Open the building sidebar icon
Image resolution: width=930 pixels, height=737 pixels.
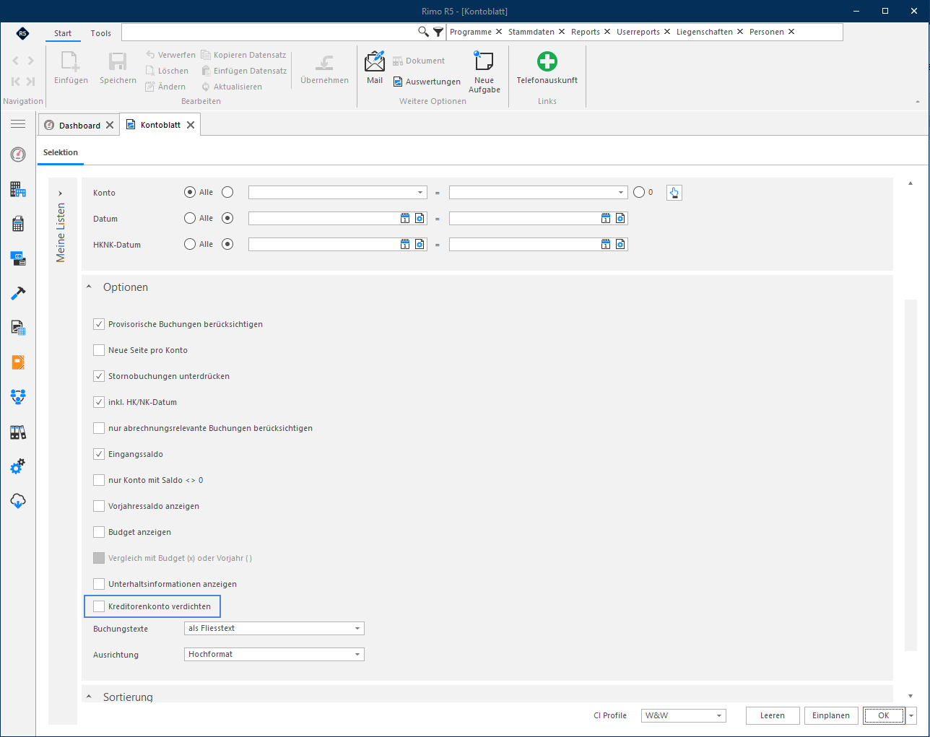18,189
